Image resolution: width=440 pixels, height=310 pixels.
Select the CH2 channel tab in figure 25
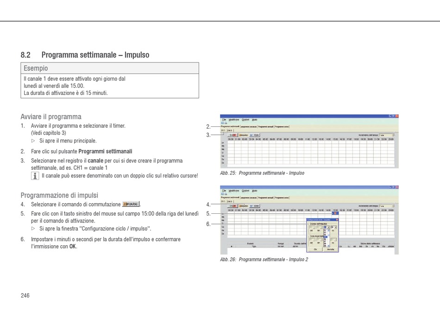[230, 130]
